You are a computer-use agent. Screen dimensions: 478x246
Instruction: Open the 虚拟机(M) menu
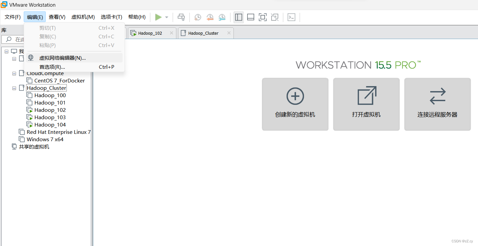coord(83,17)
